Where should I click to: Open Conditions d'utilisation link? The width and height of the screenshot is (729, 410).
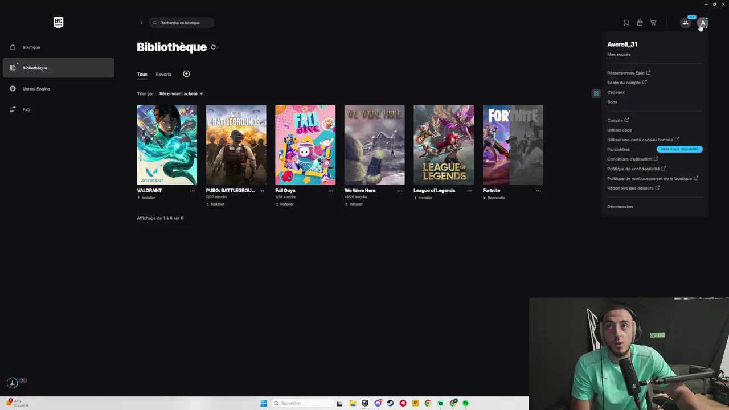coord(633,159)
